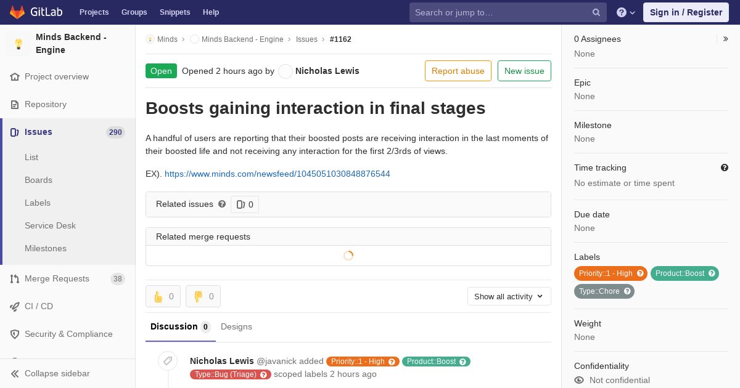Screen dimensions: 740x388
Task: Click help icon on Product::Boost sidebar label
Action: [712, 273]
